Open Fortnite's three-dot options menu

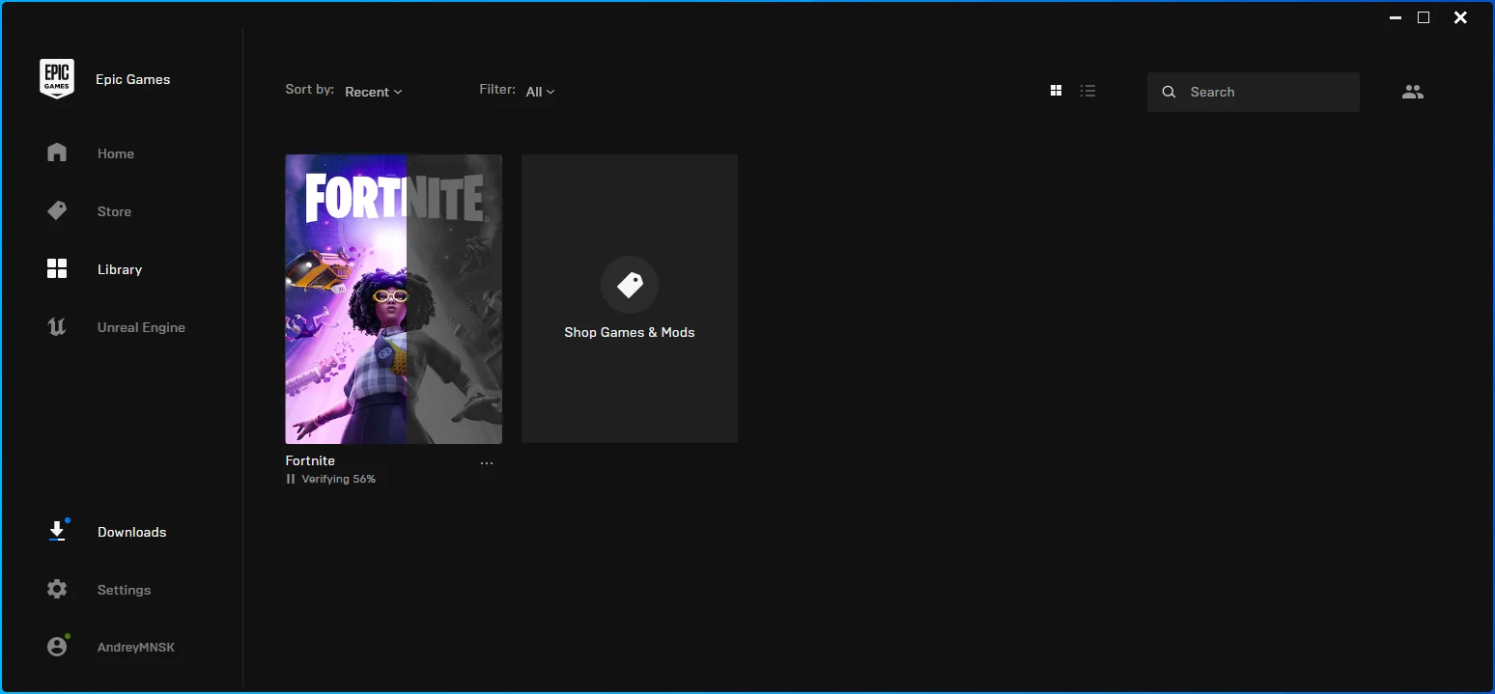487,463
